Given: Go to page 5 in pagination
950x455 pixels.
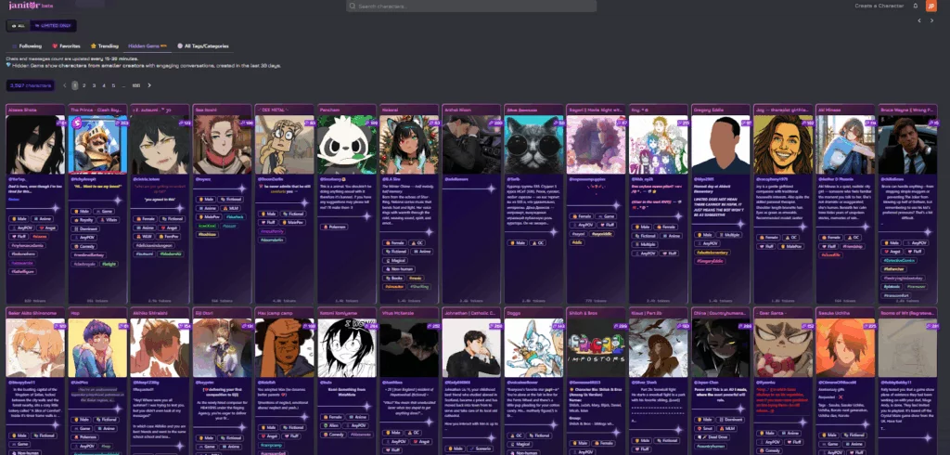Looking at the screenshot, I should point(113,85).
